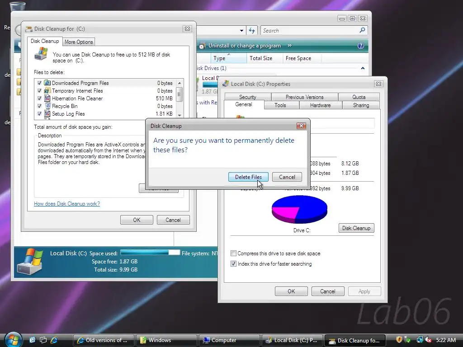Open the Security tab in Properties

pos(247,97)
